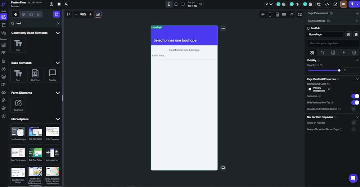This screenshot has width=360, height=187.
Task: Open Widget Palette in left rail
Action: [x=4, y=17]
